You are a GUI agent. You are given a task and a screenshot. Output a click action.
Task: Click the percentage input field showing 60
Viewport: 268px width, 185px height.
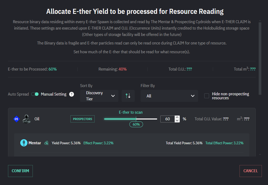pyautogui.click(x=167, y=119)
